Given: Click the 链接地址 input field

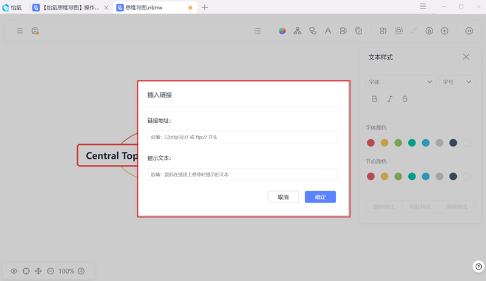Looking at the screenshot, I should coord(242,137).
